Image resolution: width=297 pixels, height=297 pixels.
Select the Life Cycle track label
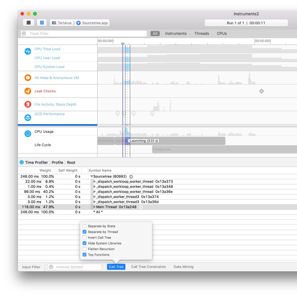tap(43, 145)
